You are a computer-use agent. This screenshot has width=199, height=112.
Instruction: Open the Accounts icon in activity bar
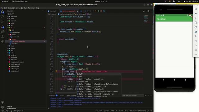[x=2, y=102]
